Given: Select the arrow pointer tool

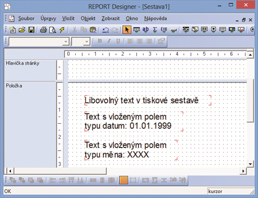Looking at the screenshot, I should click(127, 30).
